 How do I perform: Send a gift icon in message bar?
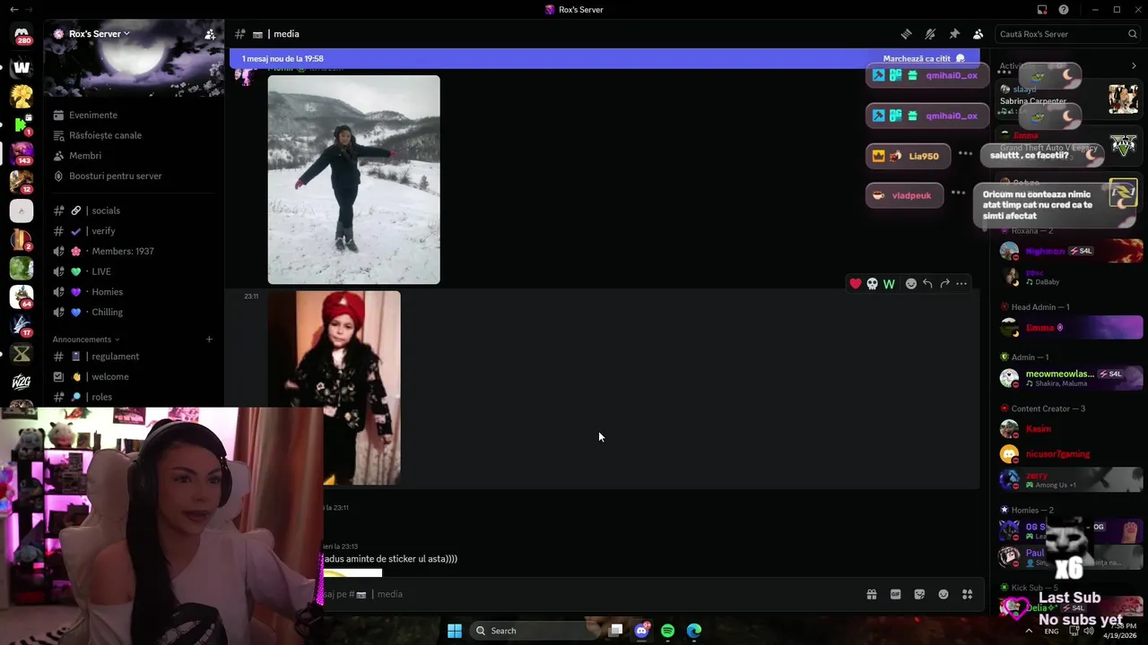pos(871,594)
